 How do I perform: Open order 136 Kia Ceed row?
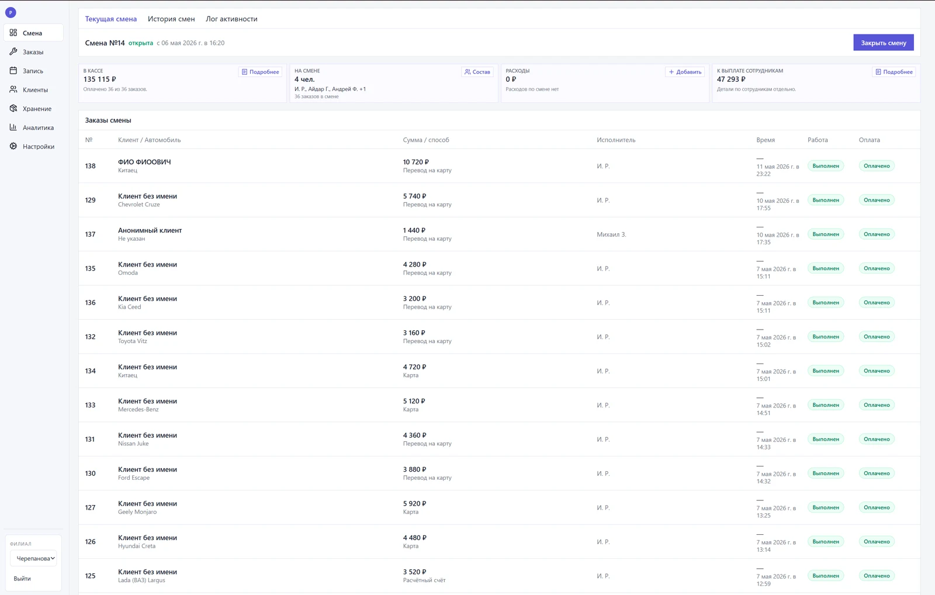pyautogui.click(x=499, y=303)
